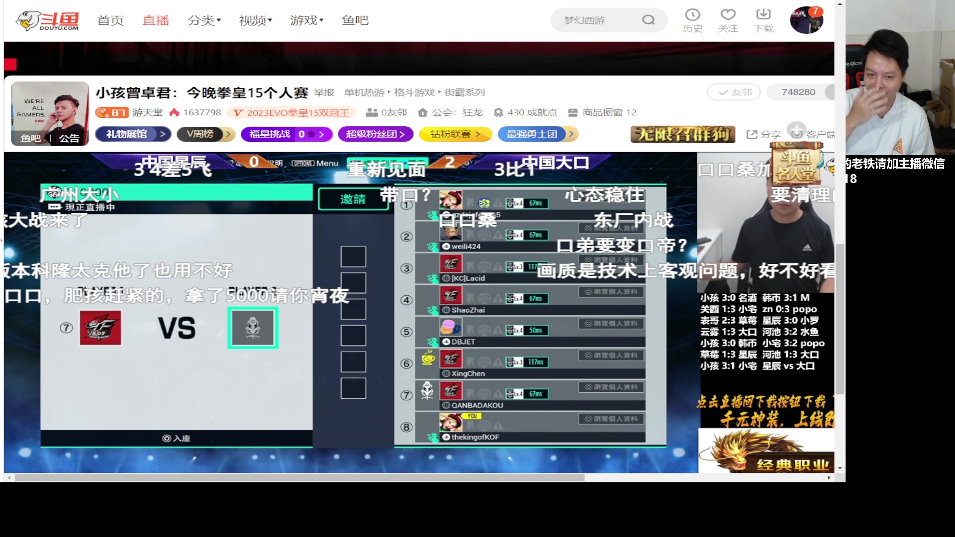The height and width of the screenshot is (537, 955).
Task: Click the 单机热游 category link
Action: coord(364,92)
